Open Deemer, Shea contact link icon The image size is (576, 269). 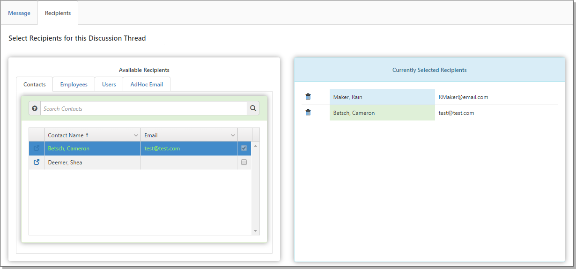37,163
